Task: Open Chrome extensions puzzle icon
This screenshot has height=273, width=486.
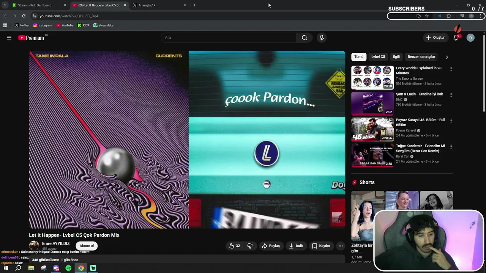Action: (449, 16)
